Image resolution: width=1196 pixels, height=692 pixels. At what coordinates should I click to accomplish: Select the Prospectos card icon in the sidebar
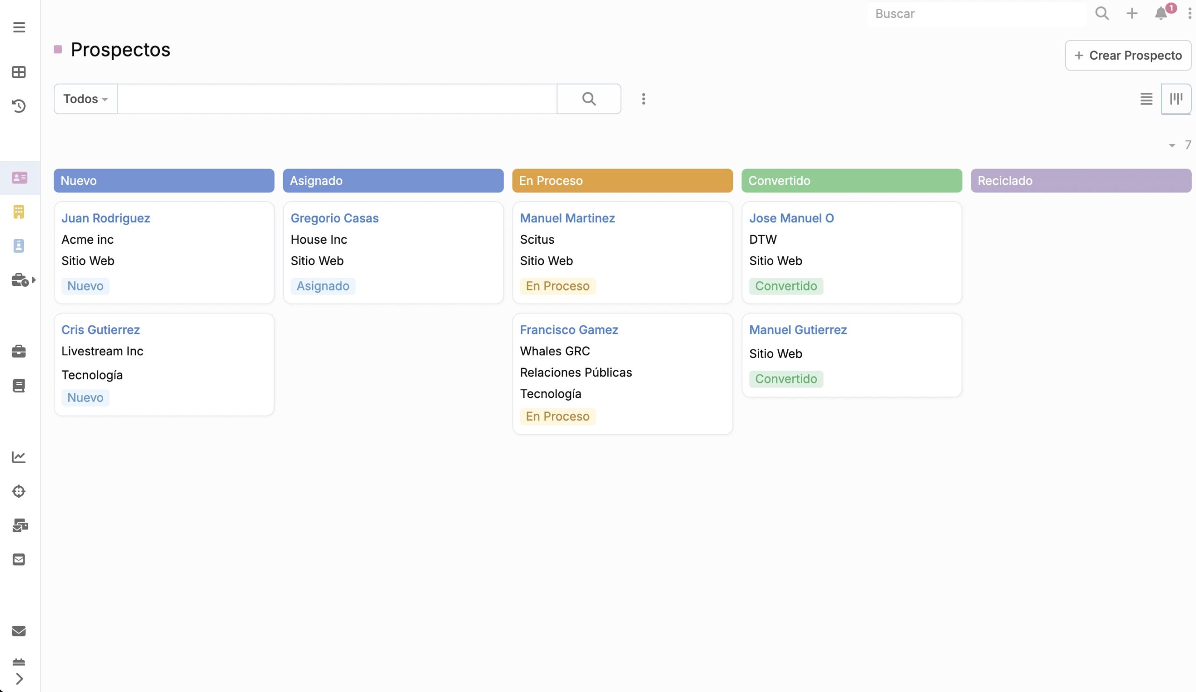pos(20,178)
